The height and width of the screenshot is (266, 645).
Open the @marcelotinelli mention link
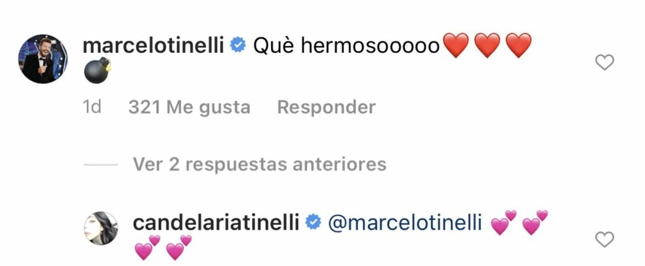[405, 223]
